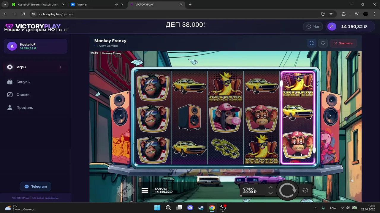The height and width of the screenshot is (213, 380).
Task: Open the game hamburger menu
Action: click(x=145, y=190)
